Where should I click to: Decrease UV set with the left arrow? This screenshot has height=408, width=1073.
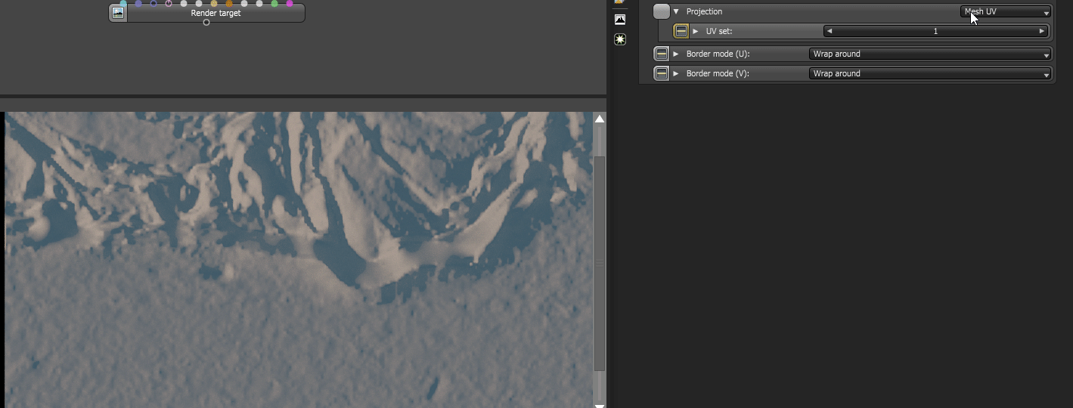(x=830, y=31)
